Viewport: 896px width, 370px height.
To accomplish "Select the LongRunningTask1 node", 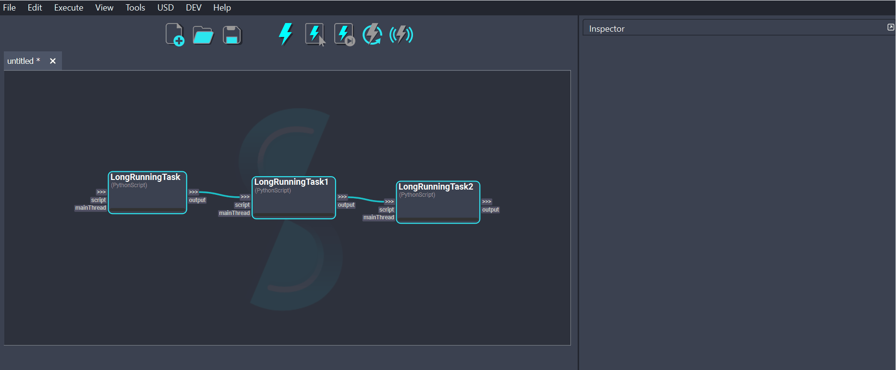I will (293, 200).
